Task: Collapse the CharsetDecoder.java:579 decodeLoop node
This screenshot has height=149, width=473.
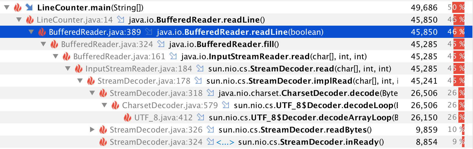Action: 104,105
